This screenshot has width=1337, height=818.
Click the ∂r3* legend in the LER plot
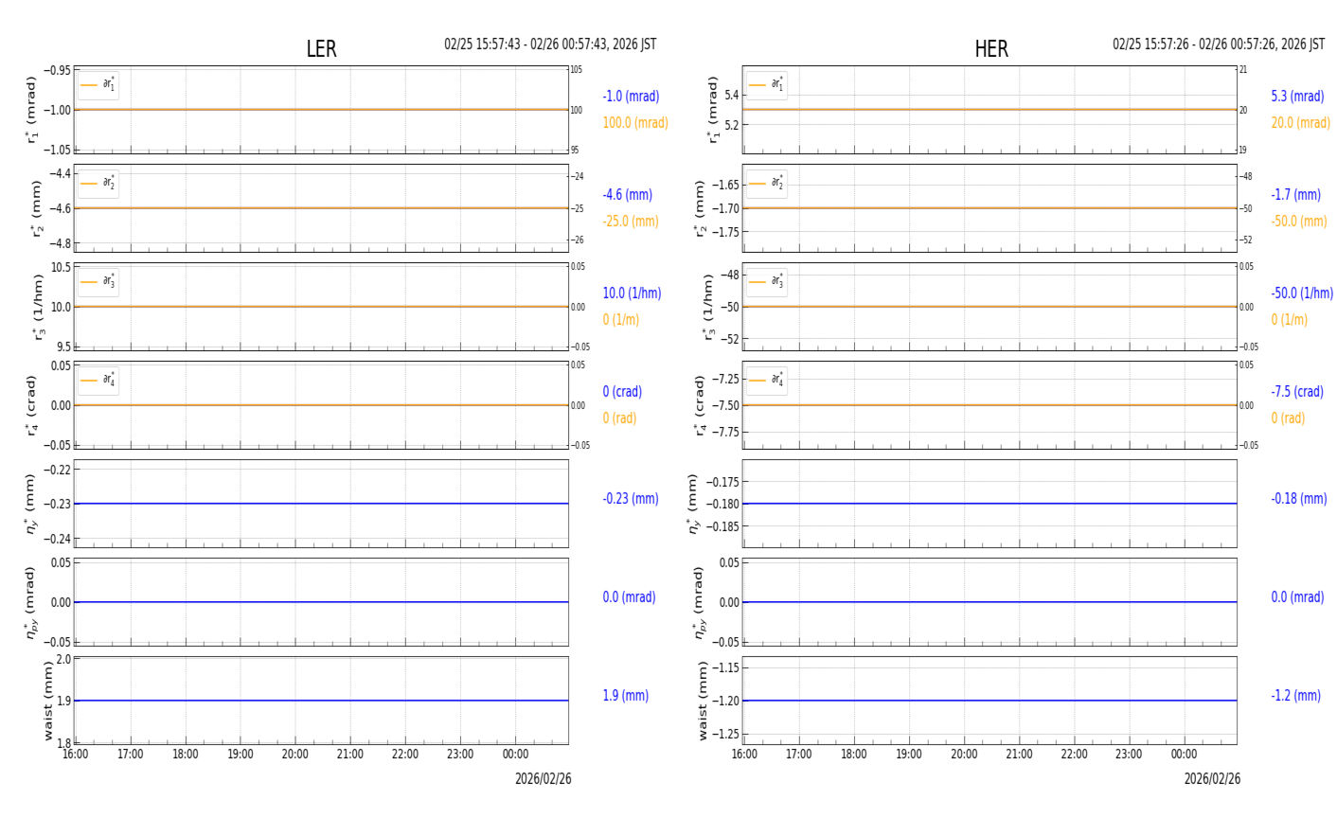(x=98, y=282)
